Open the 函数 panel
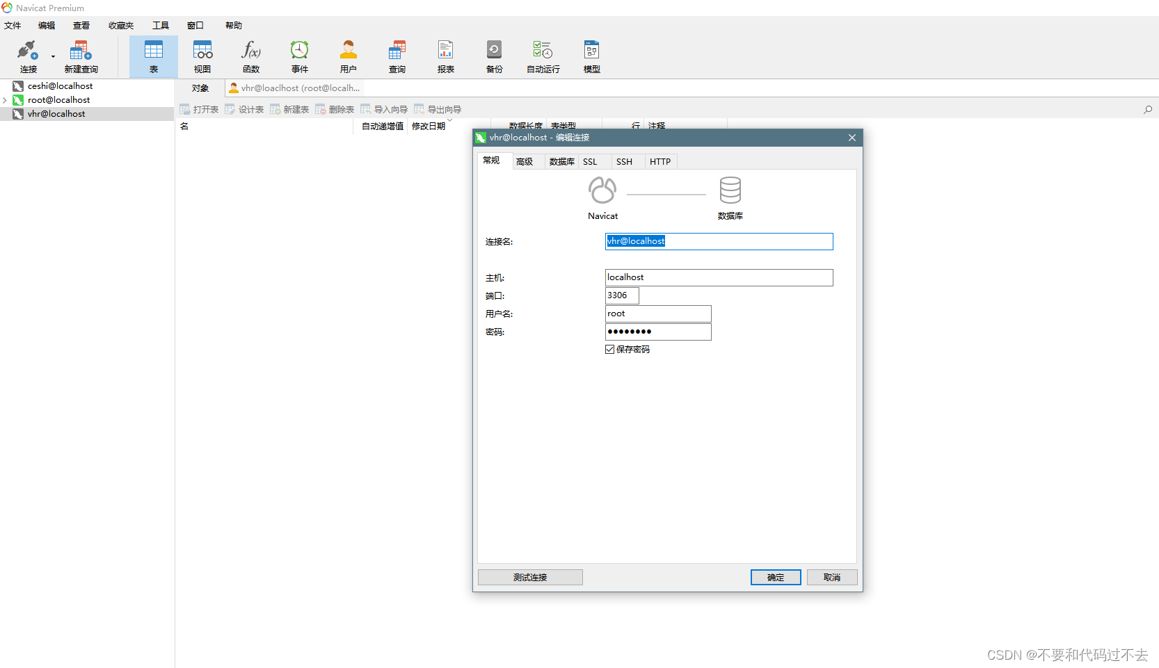The image size is (1159, 668). click(250, 56)
